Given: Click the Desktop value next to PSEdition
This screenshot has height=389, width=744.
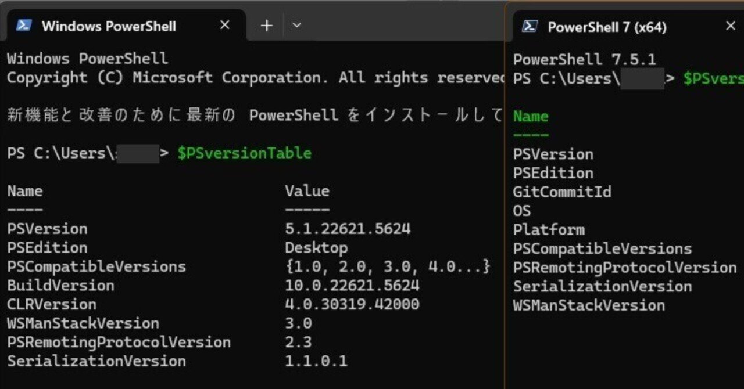Looking at the screenshot, I should pyautogui.click(x=316, y=247).
